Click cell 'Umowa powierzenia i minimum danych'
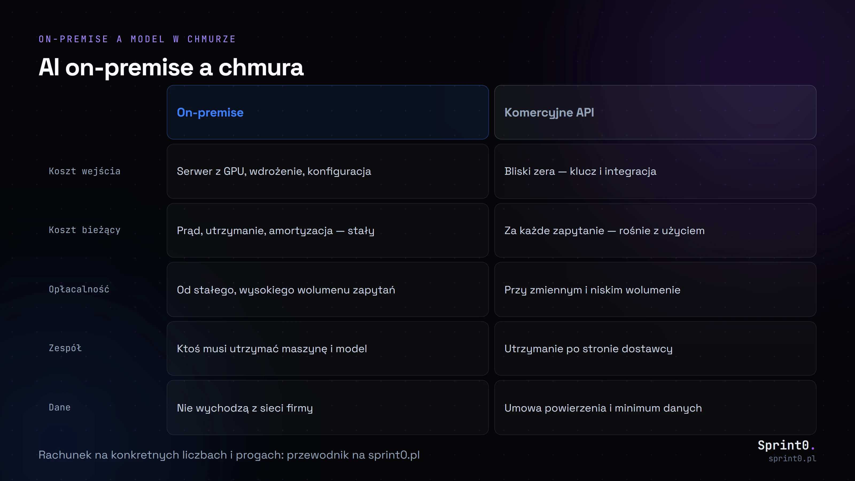The image size is (855, 481). [x=655, y=408]
